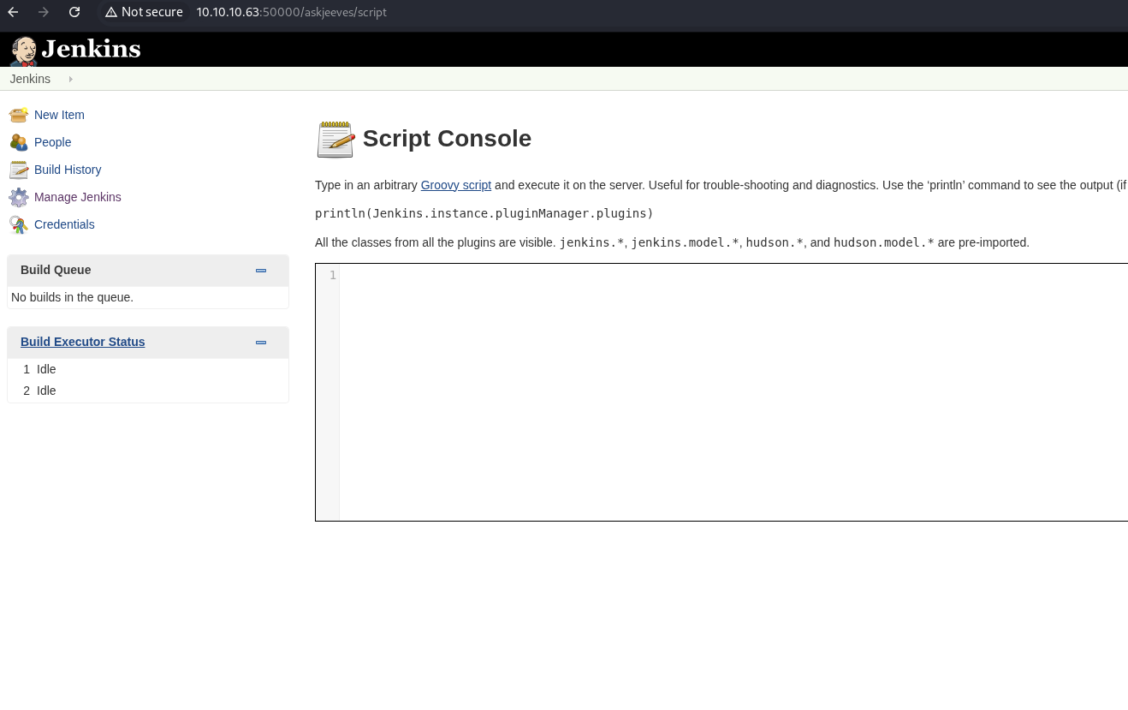This screenshot has height=710, width=1128.
Task: Click the People icon in sidebar
Action: click(18, 142)
